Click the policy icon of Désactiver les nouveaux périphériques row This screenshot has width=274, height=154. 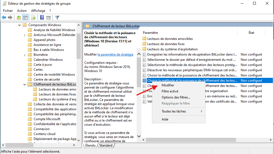(x=144, y=70)
